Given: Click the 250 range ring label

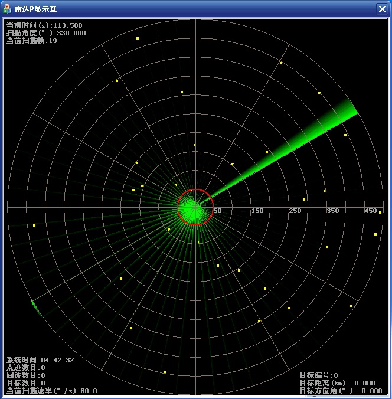Looking at the screenshot, I should click(x=295, y=211).
